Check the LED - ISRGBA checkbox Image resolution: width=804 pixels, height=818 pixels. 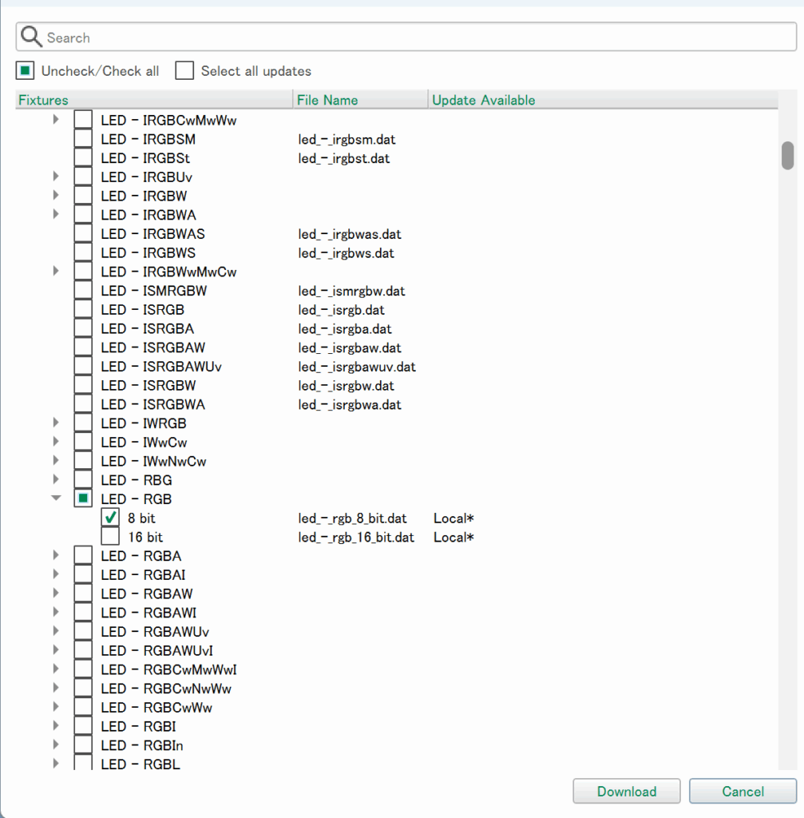(83, 328)
